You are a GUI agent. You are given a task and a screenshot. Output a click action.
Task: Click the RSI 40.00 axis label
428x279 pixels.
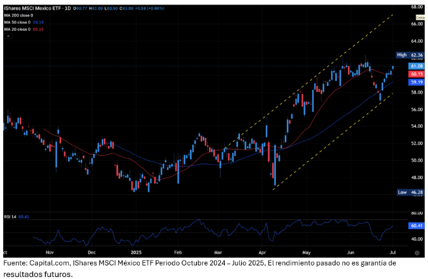(x=417, y=239)
